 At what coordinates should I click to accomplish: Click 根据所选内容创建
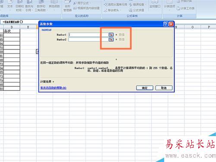click(86, 8)
